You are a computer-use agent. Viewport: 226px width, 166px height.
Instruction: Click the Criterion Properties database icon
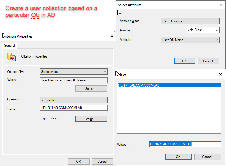coord(11,56)
